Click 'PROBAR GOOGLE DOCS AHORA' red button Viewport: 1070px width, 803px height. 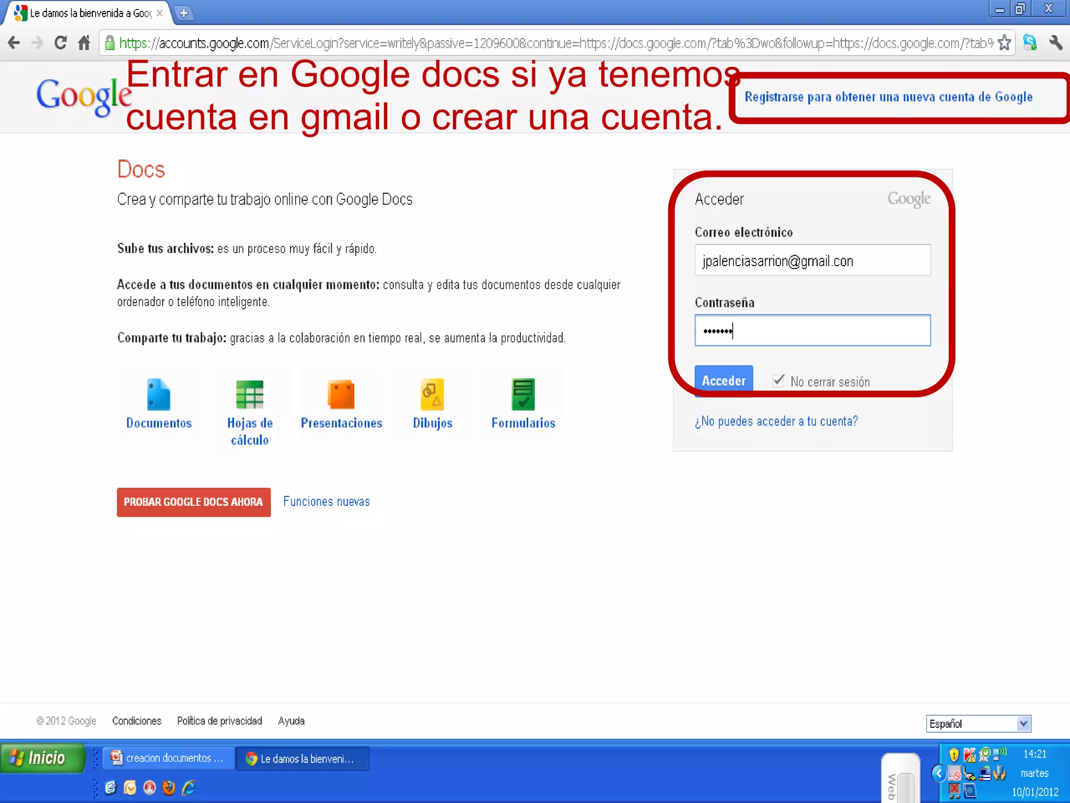(194, 502)
